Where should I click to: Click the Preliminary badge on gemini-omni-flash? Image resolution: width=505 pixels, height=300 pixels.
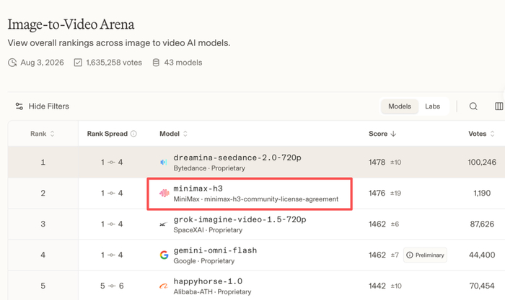425,255
